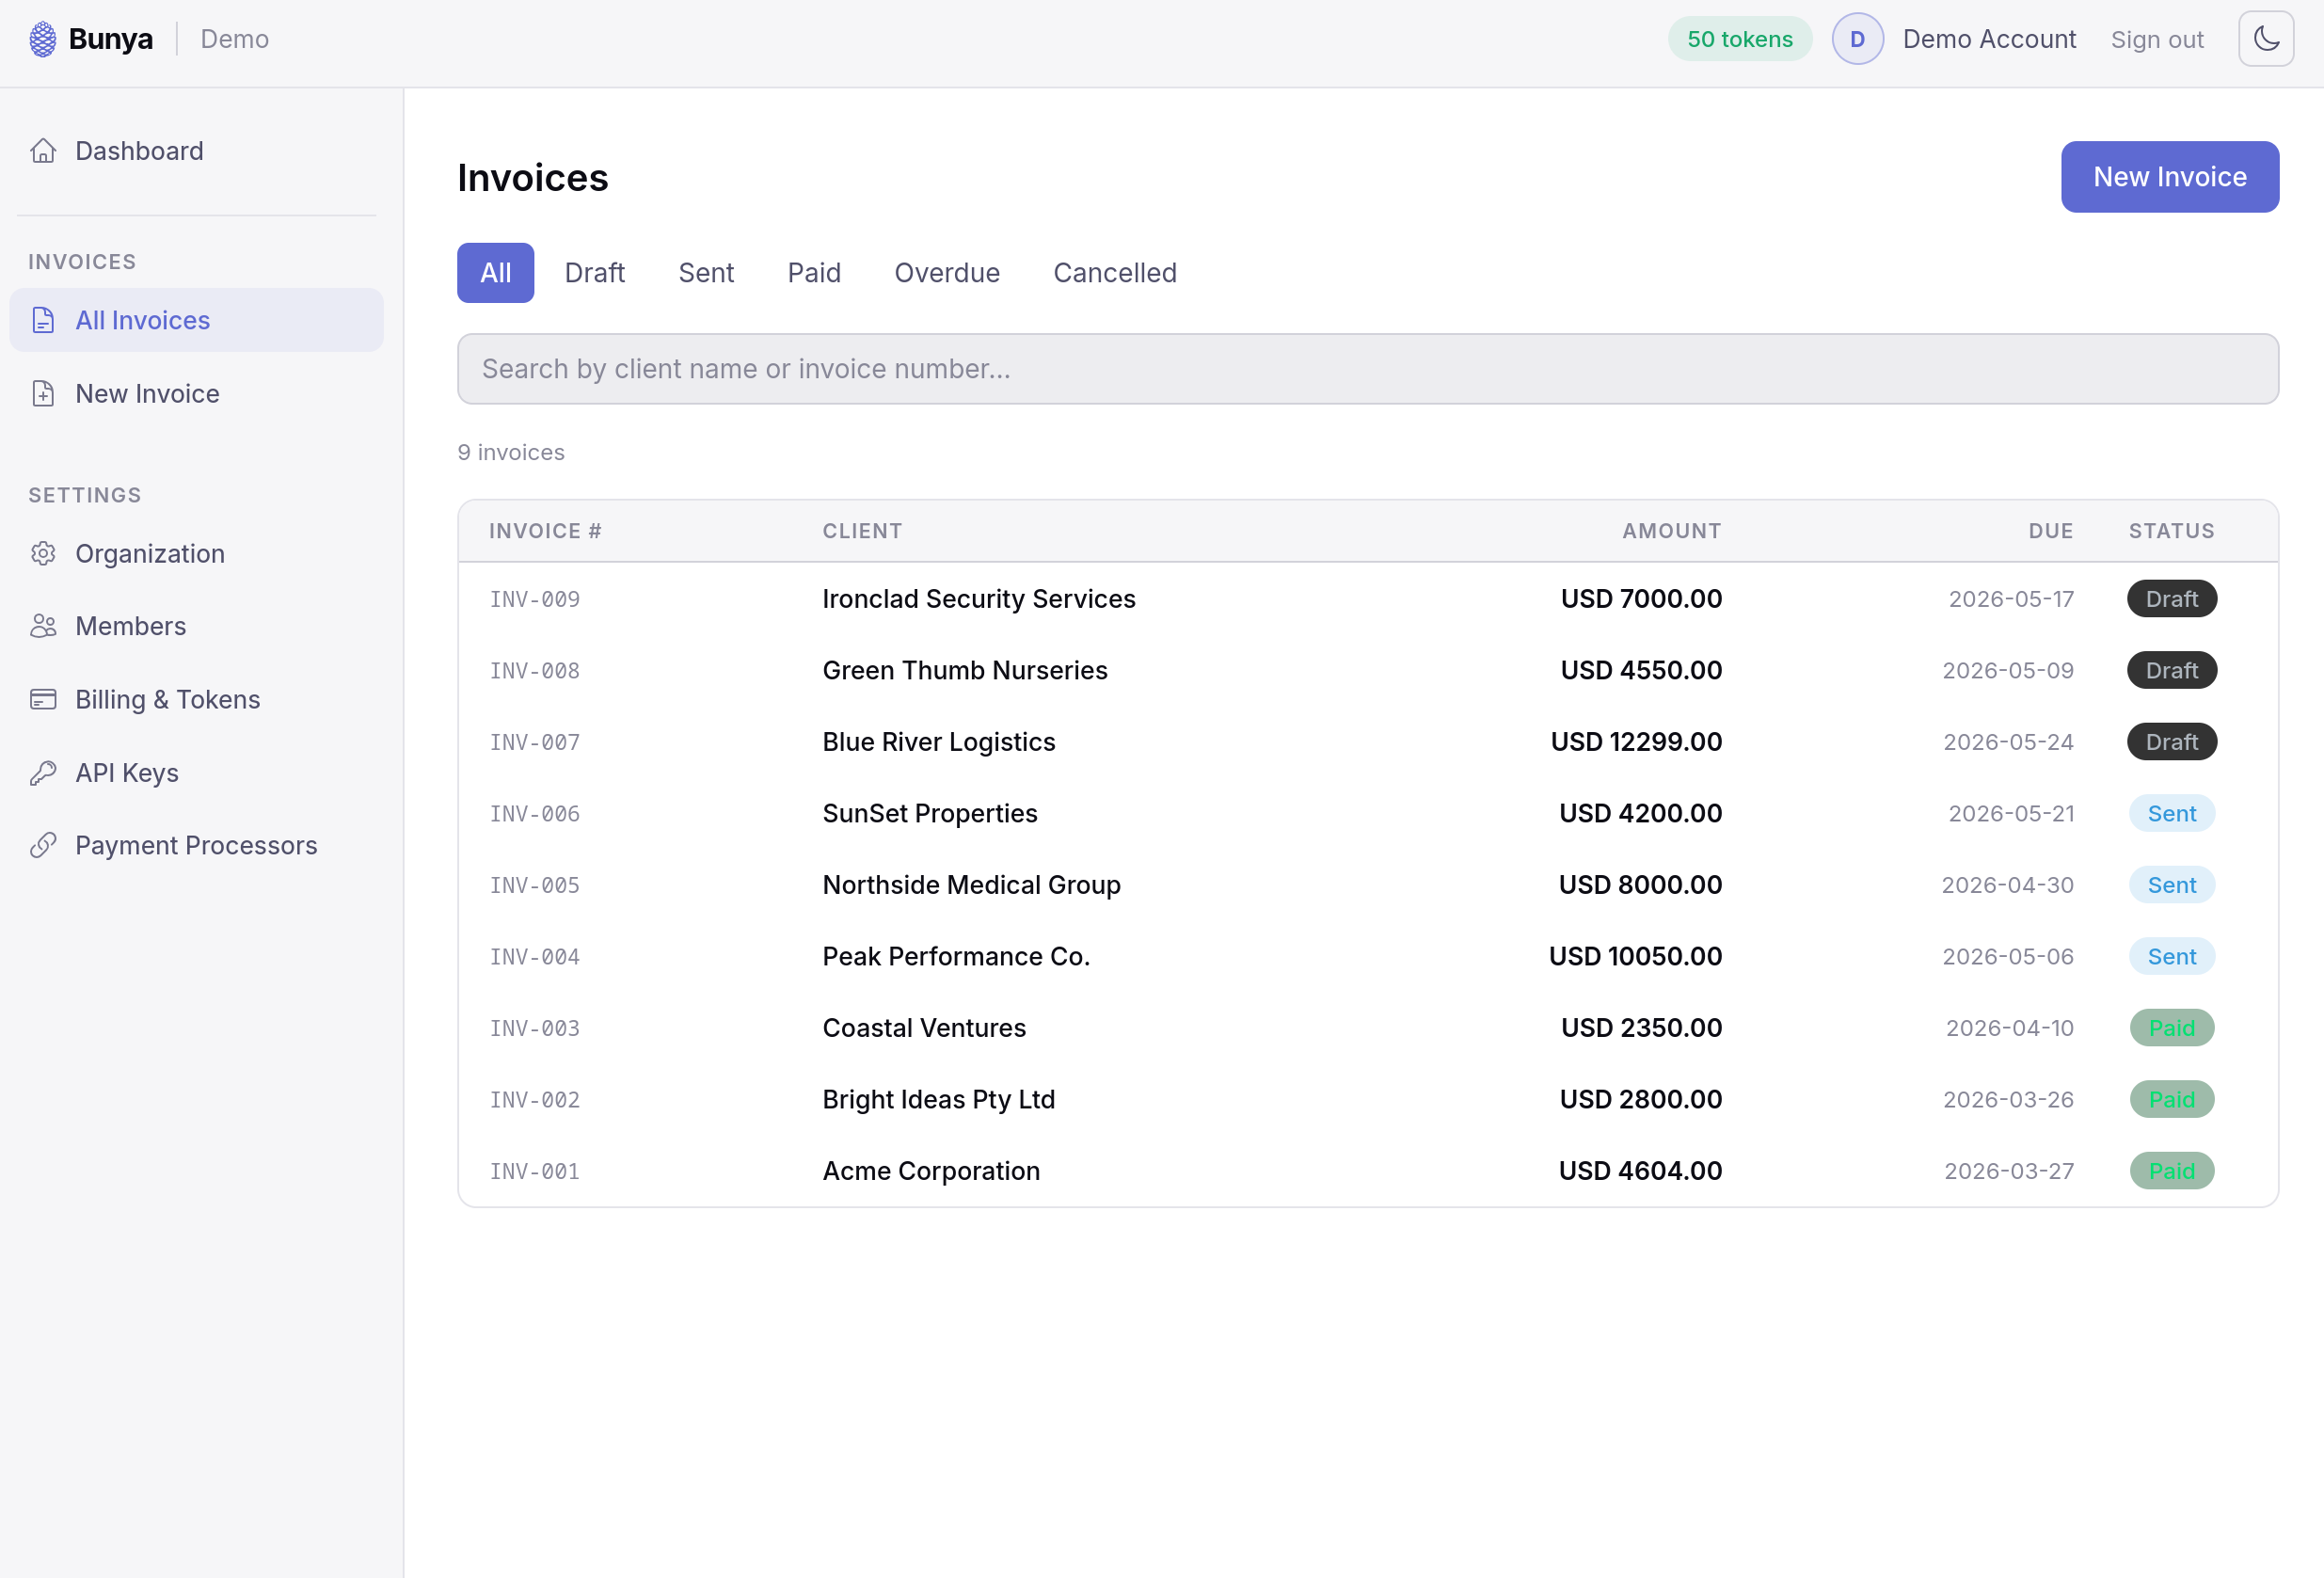Open Organization via its gear icon

click(x=43, y=554)
